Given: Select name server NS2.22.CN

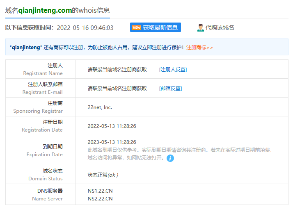Looking at the screenshot, I should (100, 199).
